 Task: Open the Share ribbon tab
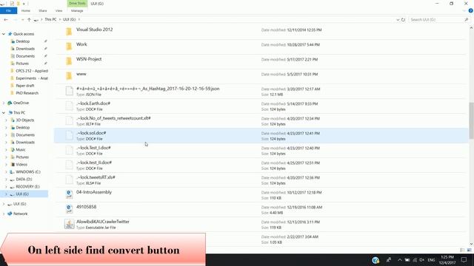tap(43, 10)
